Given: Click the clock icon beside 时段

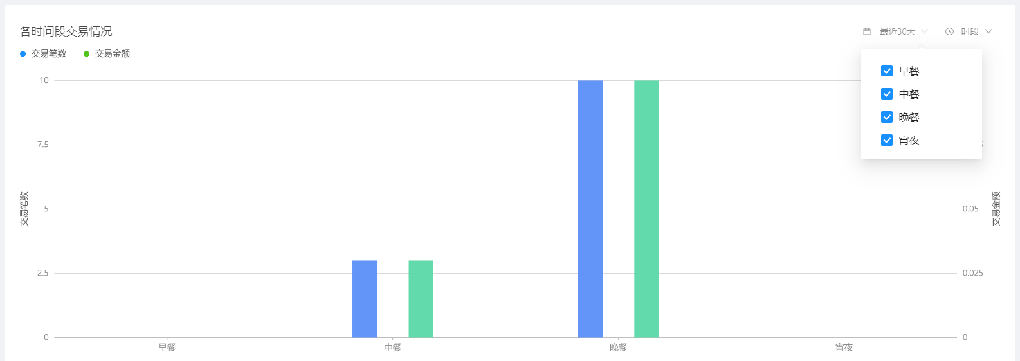Looking at the screenshot, I should coord(949,31).
